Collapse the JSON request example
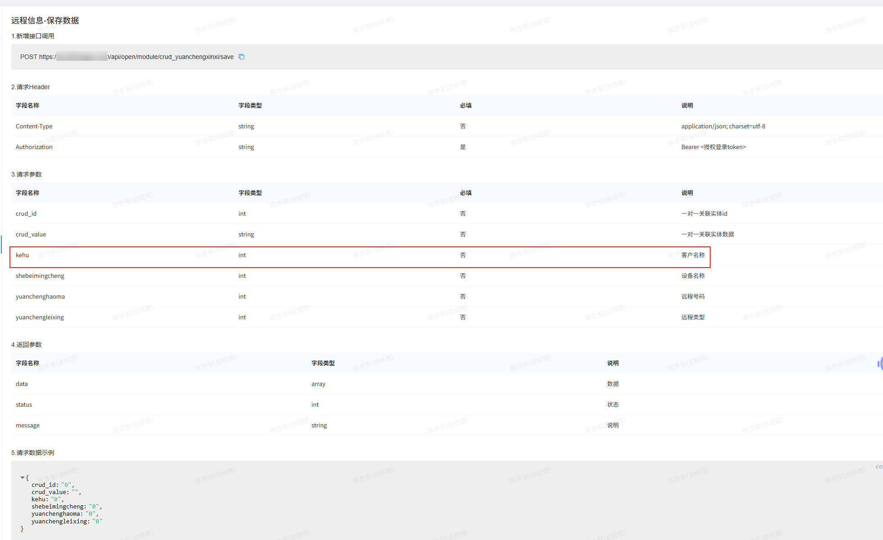 coord(22,477)
